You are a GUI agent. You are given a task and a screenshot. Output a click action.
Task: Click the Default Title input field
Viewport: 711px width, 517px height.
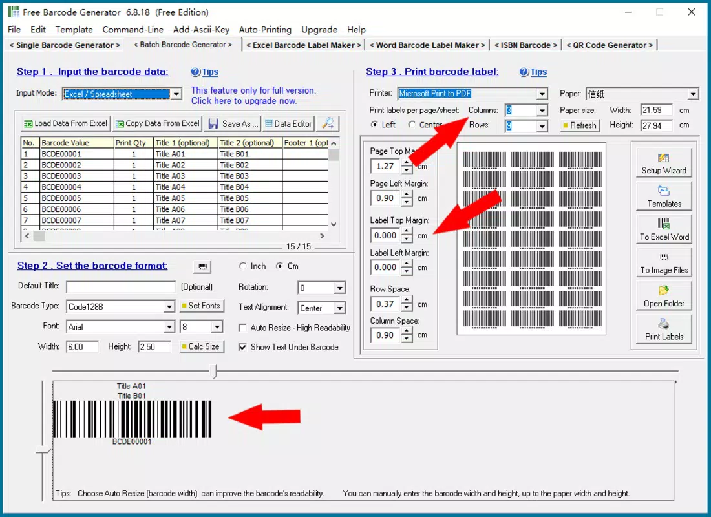tap(121, 287)
